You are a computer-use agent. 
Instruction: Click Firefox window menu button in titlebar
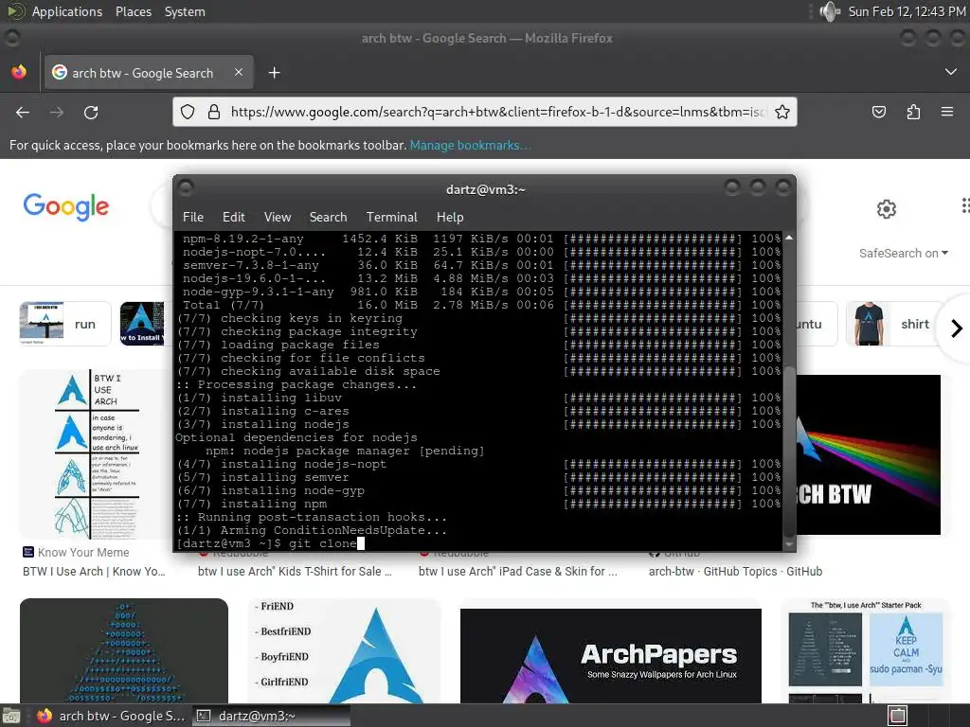click(11, 38)
